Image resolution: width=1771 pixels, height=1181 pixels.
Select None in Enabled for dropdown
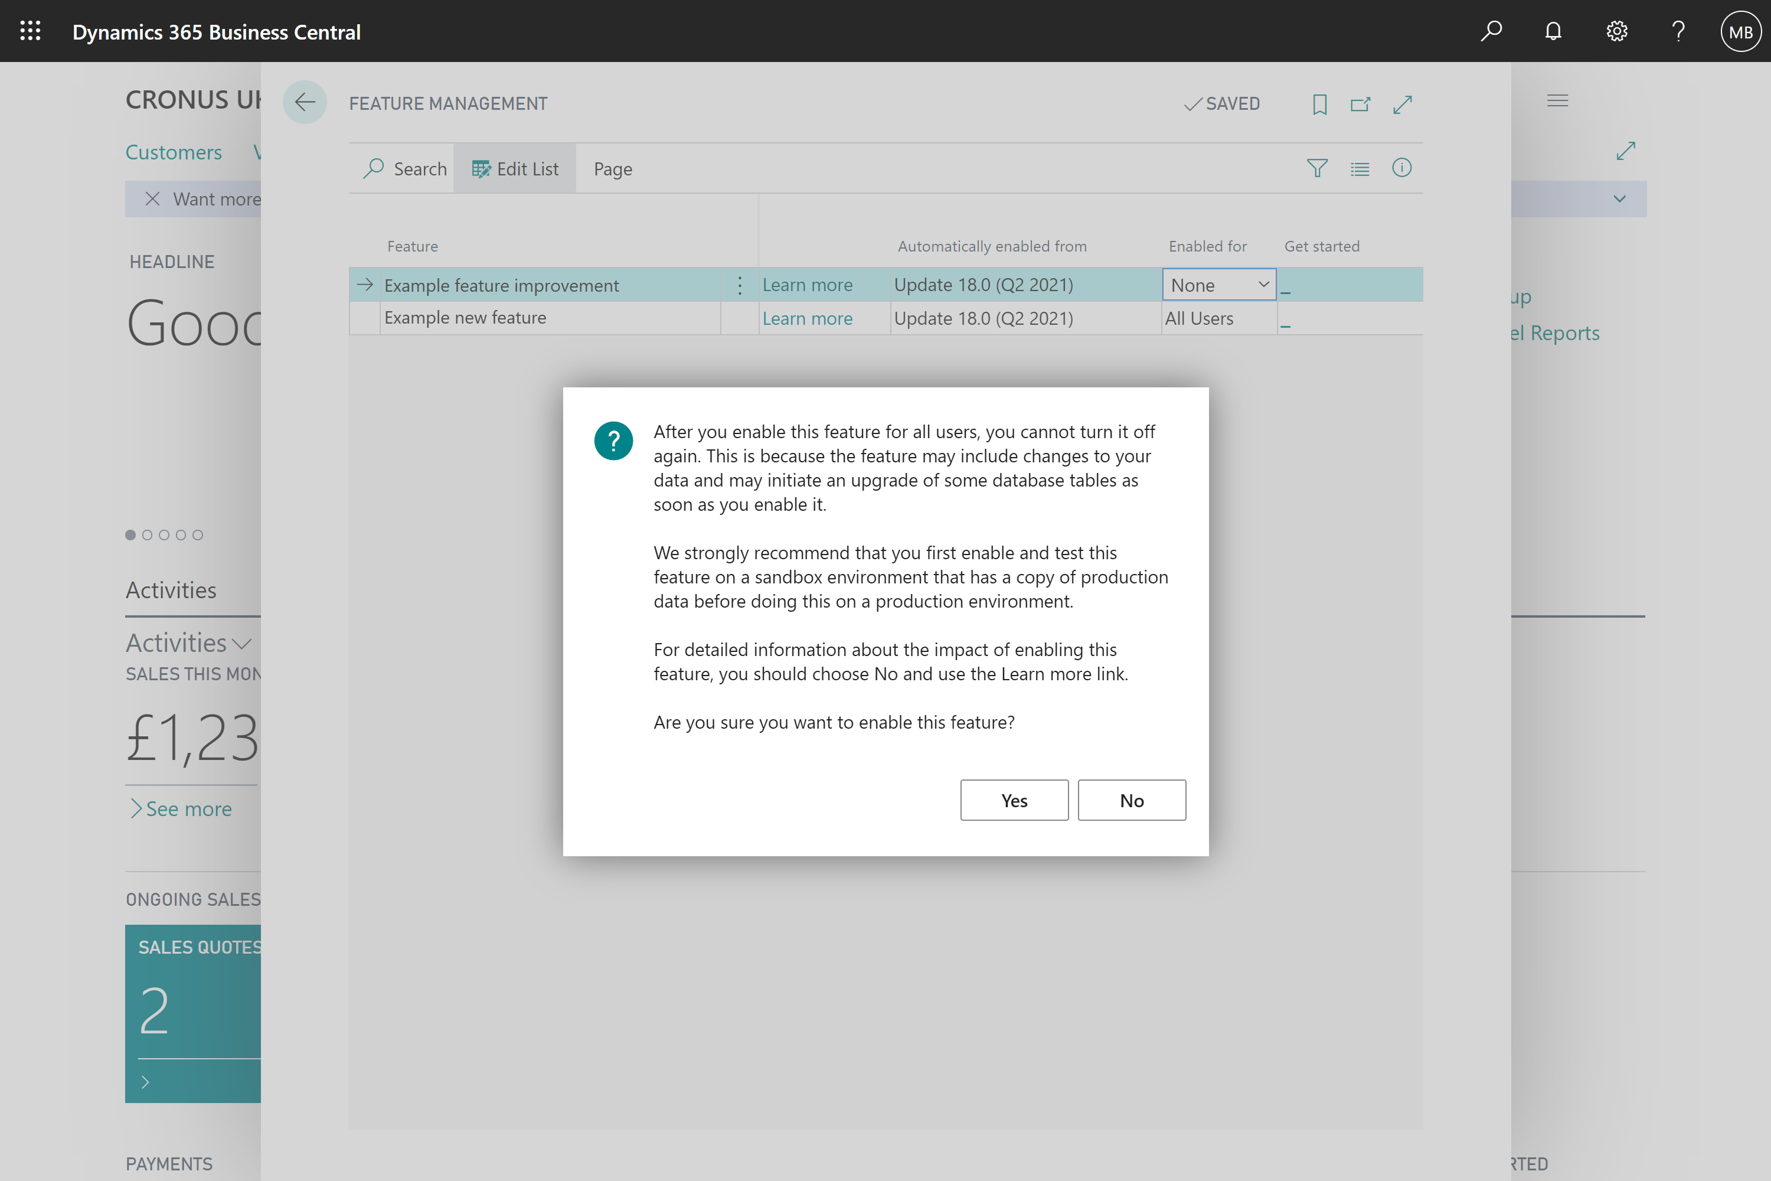click(x=1216, y=285)
